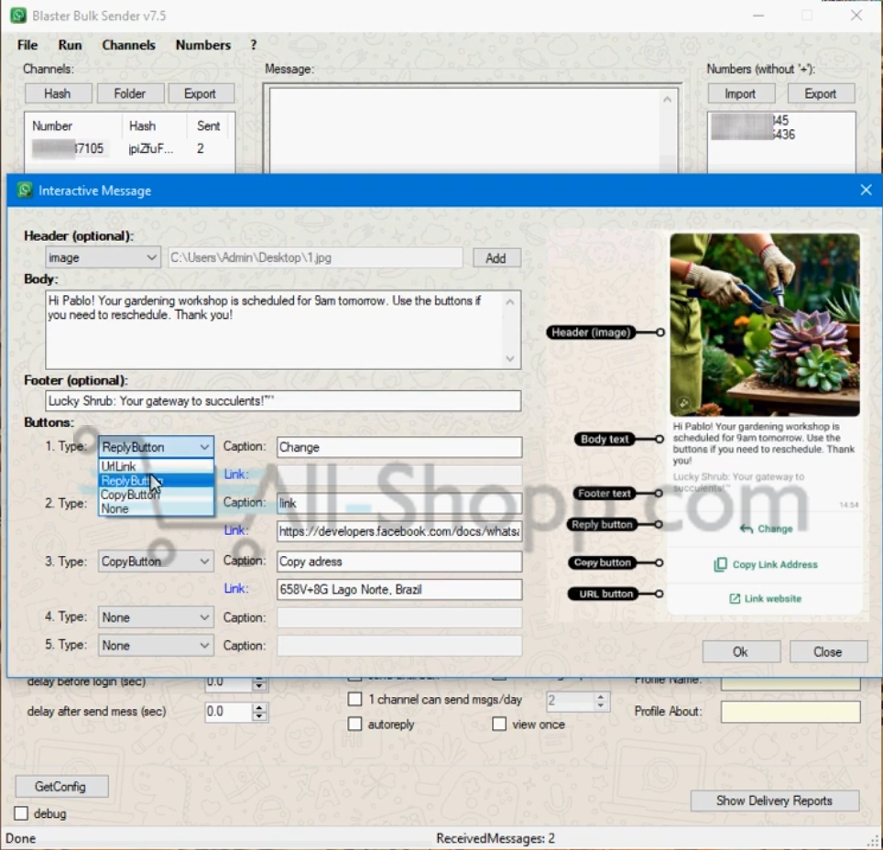
Task: Check the view once option
Action: (499, 724)
